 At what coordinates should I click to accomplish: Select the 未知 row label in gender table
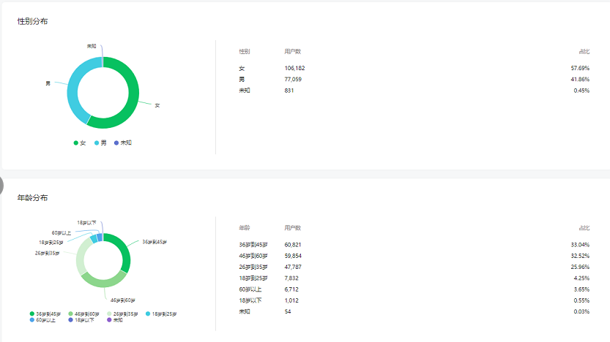245,91
